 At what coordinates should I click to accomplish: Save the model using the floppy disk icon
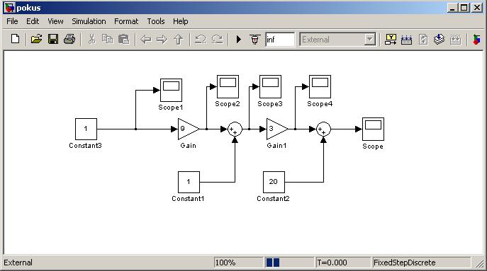pos(53,40)
